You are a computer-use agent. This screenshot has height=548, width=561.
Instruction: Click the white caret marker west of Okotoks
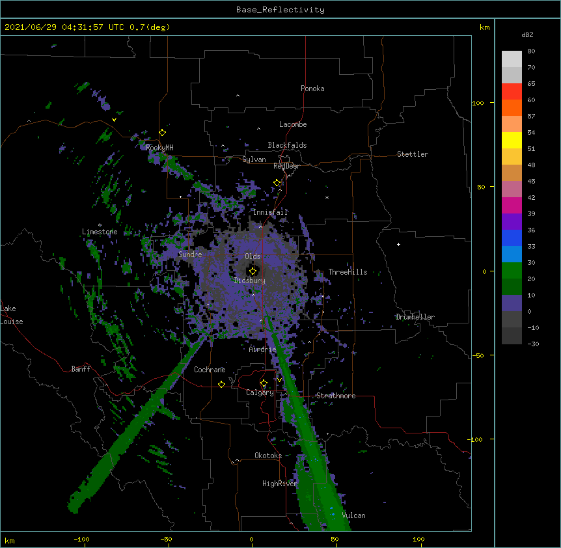tap(237, 460)
